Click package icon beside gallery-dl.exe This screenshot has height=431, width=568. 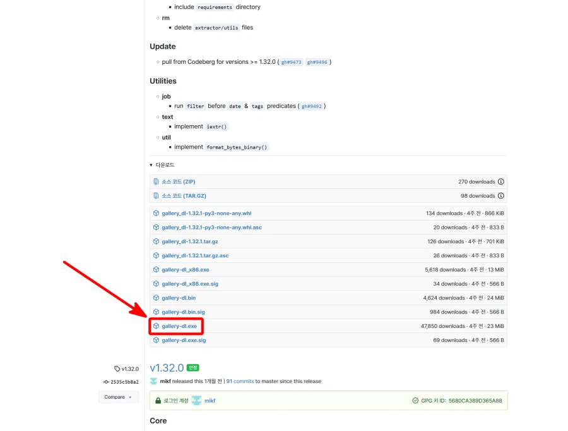click(156, 326)
